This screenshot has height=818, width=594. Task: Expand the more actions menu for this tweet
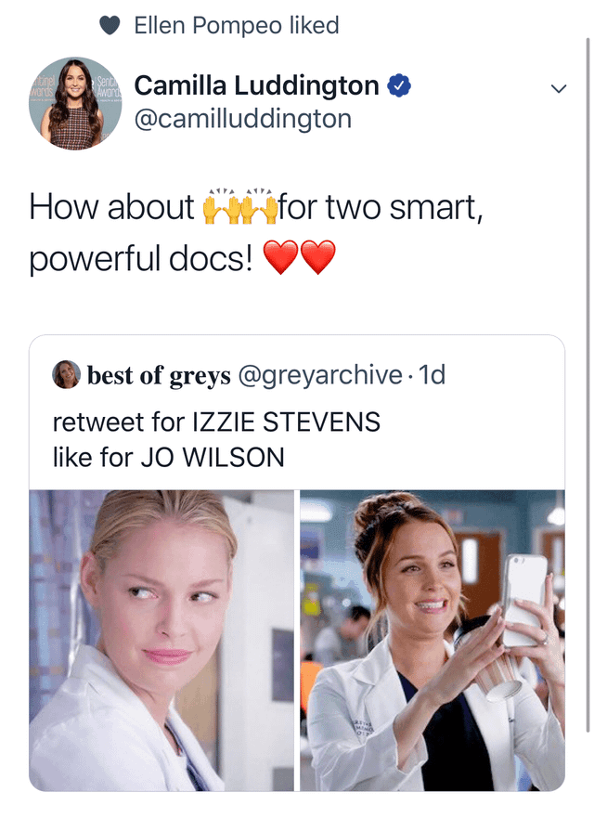558,86
